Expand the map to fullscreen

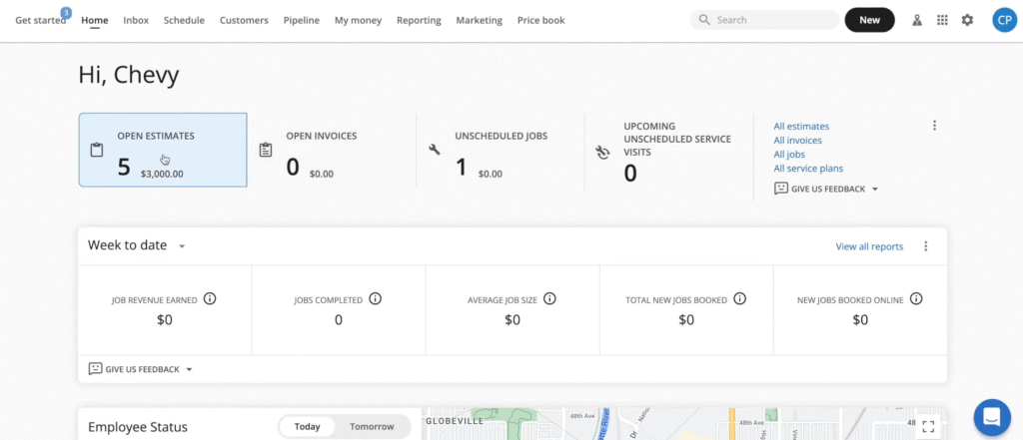[928, 426]
